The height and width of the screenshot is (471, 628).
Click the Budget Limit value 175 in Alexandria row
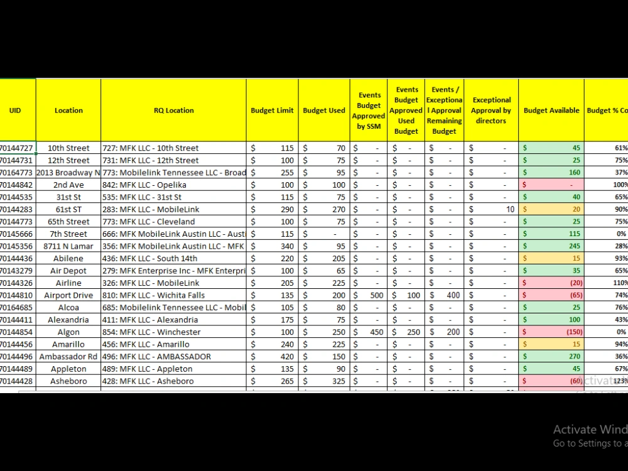pyautogui.click(x=273, y=320)
